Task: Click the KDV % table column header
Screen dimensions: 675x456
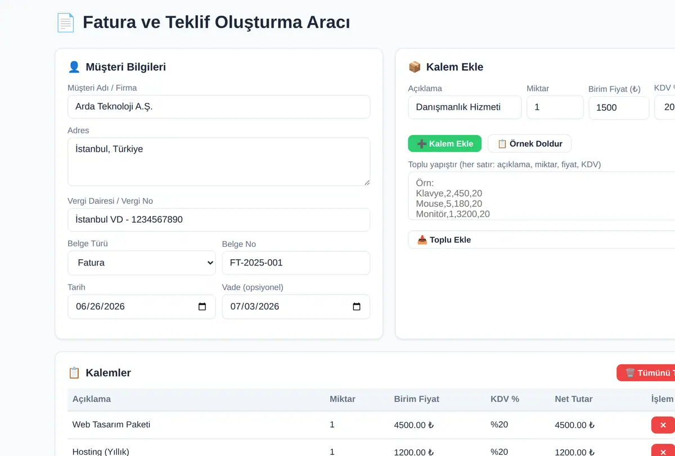Action: click(505, 399)
